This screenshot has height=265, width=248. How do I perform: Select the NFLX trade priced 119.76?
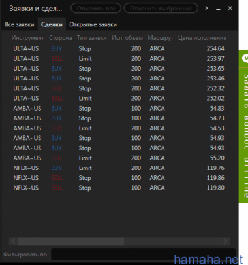point(119,168)
